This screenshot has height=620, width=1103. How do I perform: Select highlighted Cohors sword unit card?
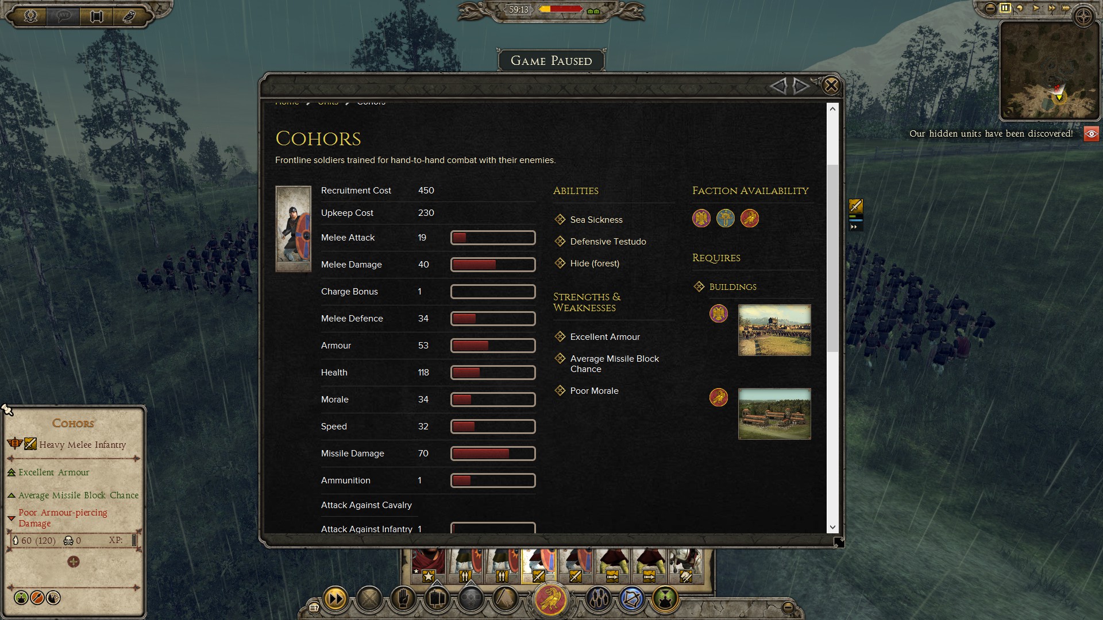tap(538, 566)
